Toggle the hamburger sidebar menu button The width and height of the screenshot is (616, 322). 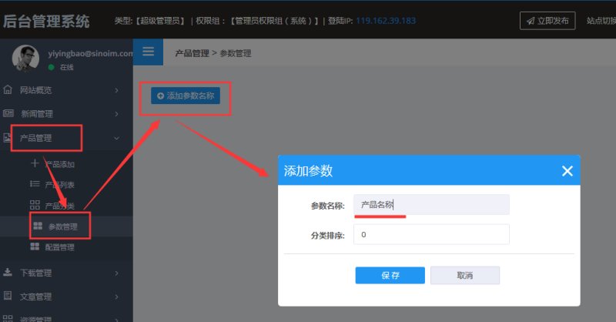(148, 52)
